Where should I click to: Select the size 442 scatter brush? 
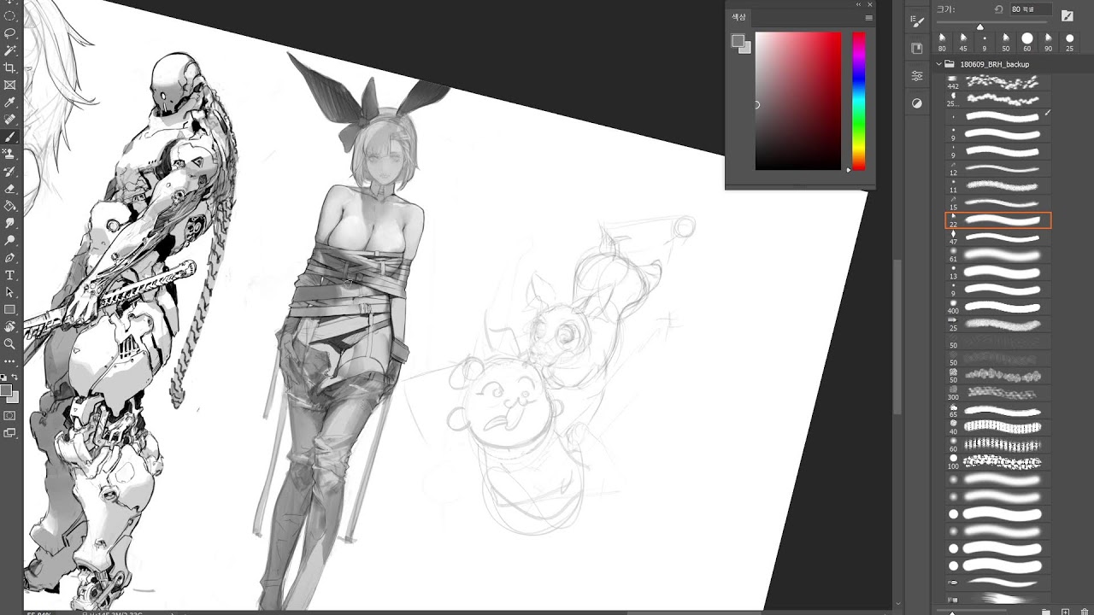(x=998, y=81)
